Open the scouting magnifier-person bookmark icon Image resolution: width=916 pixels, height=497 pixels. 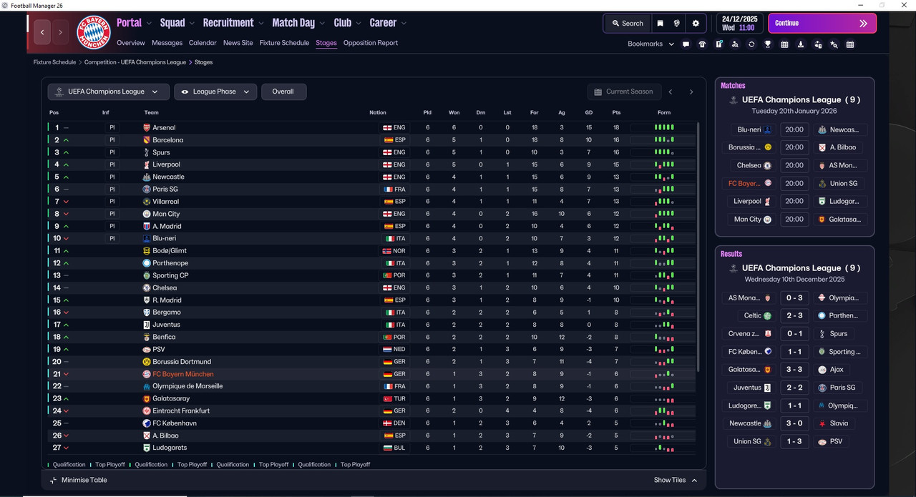(x=735, y=44)
